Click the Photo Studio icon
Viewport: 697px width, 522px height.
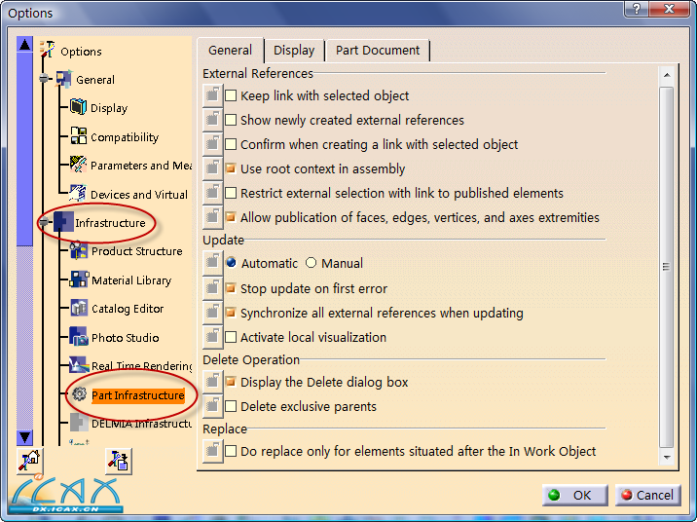[79, 337]
